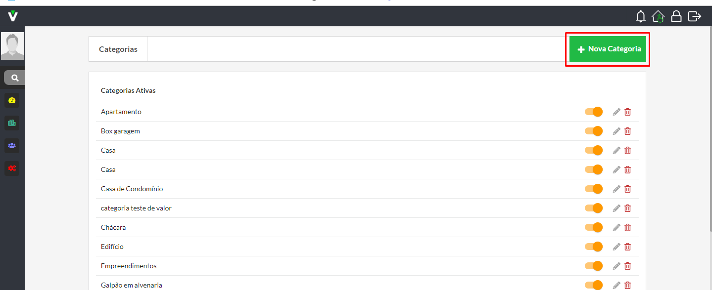712x290 pixels.
Task: Open the green buildings sidebar icon
Action: (12, 123)
